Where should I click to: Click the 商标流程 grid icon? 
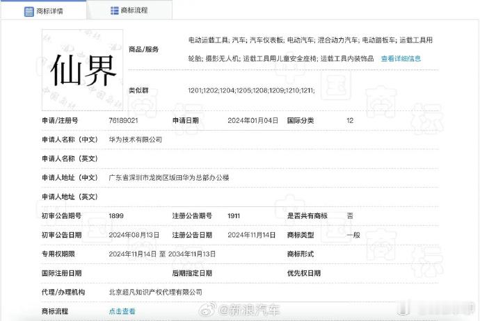coord(115,10)
